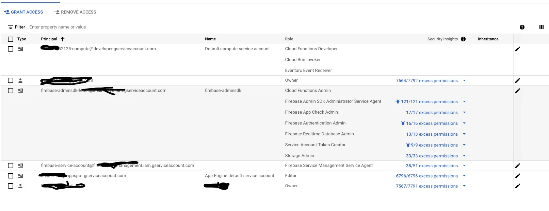Click the Security insights help icon
The image size is (549, 211).
pos(463,39)
